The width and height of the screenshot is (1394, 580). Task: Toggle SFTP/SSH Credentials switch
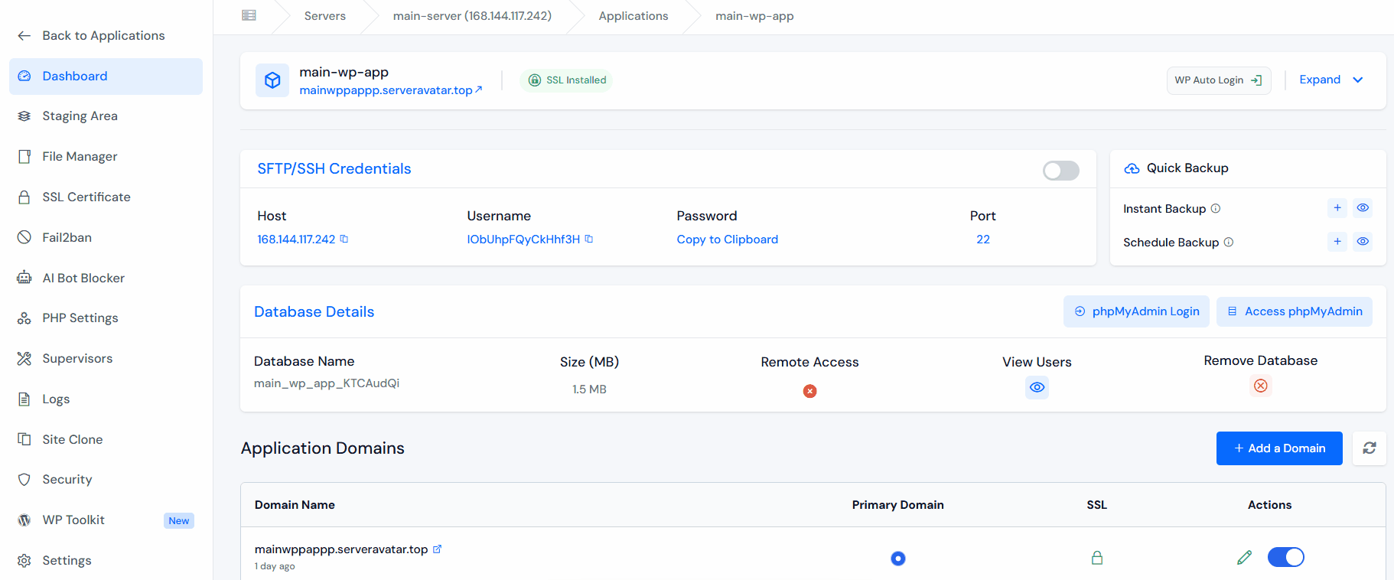click(1061, 171)
